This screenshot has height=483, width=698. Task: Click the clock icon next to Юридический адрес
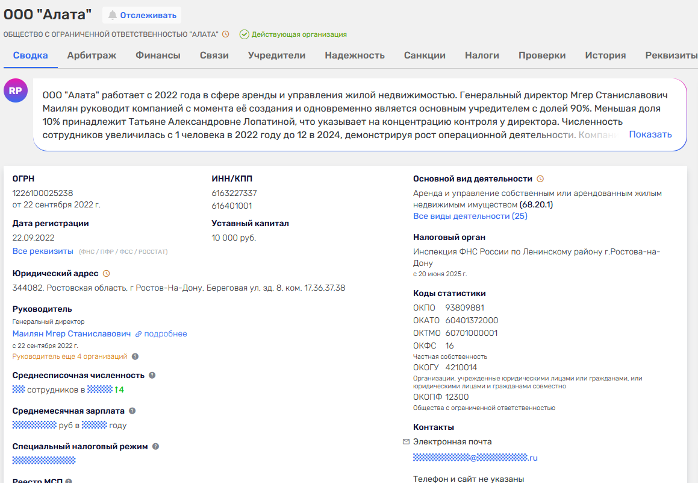coord(107,273)
